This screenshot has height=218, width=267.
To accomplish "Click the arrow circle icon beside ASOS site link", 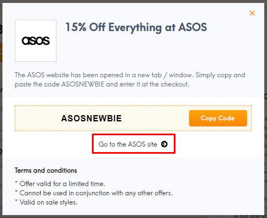I will coord(164,144).
